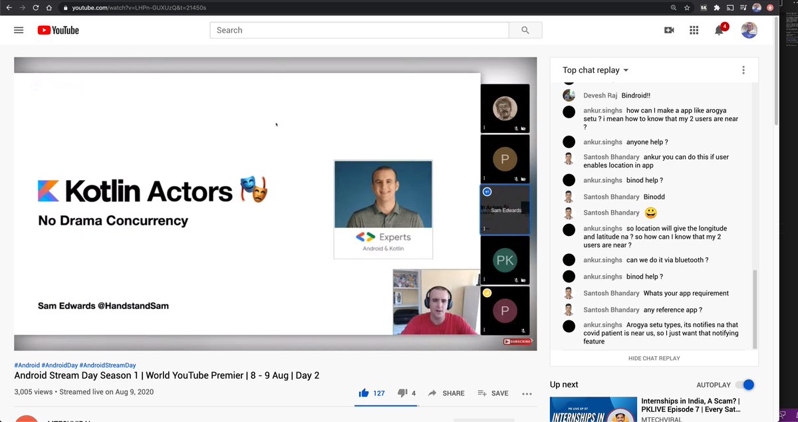Open the extensions puzzle icon

coord(717,8)
